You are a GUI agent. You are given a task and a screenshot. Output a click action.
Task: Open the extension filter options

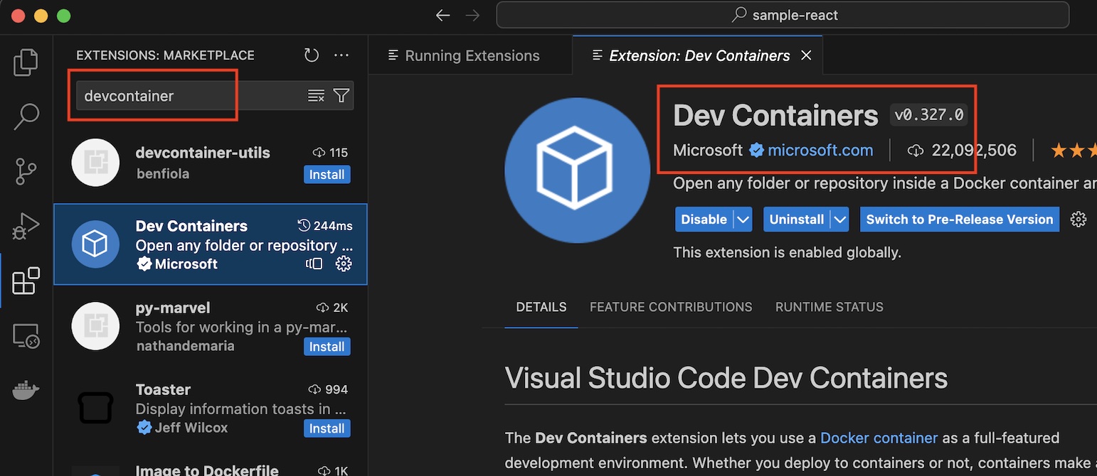[x=341, y=96]
